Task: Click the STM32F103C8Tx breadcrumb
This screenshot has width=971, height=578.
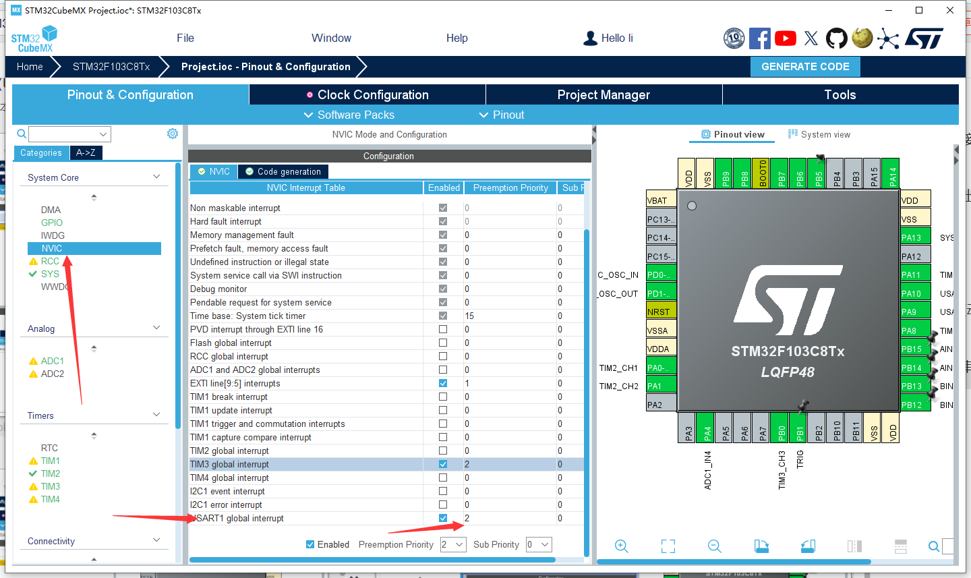Action: coord(111,66)
